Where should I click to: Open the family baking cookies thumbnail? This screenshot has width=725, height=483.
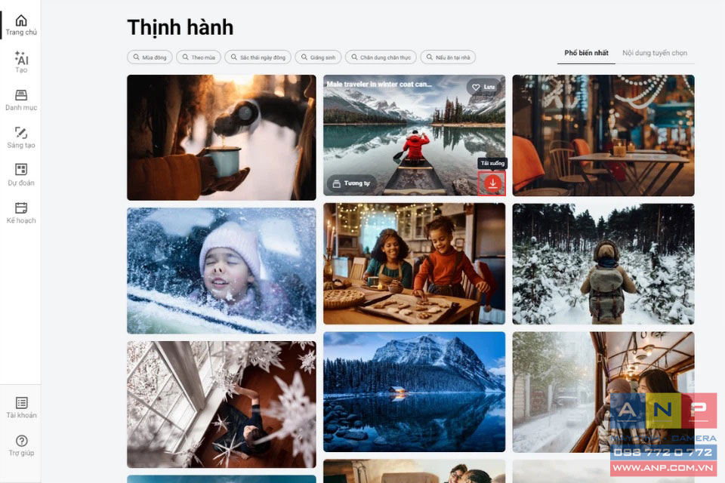point(415,263)
